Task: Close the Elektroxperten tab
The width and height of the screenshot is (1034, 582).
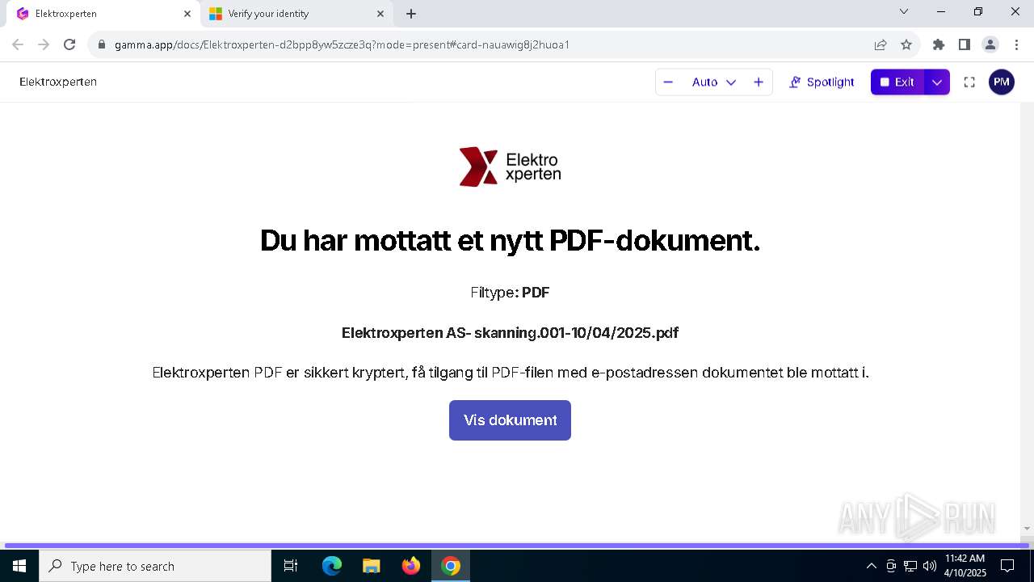Action: 187,14
